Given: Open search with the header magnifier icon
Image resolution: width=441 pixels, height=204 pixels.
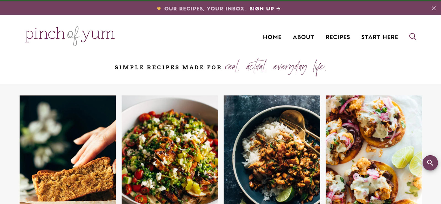Looking at the screenshot, I should coord(413,36).
